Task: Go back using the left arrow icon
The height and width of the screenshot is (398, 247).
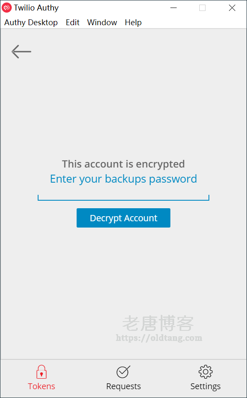Action: [x=21, y=52]
